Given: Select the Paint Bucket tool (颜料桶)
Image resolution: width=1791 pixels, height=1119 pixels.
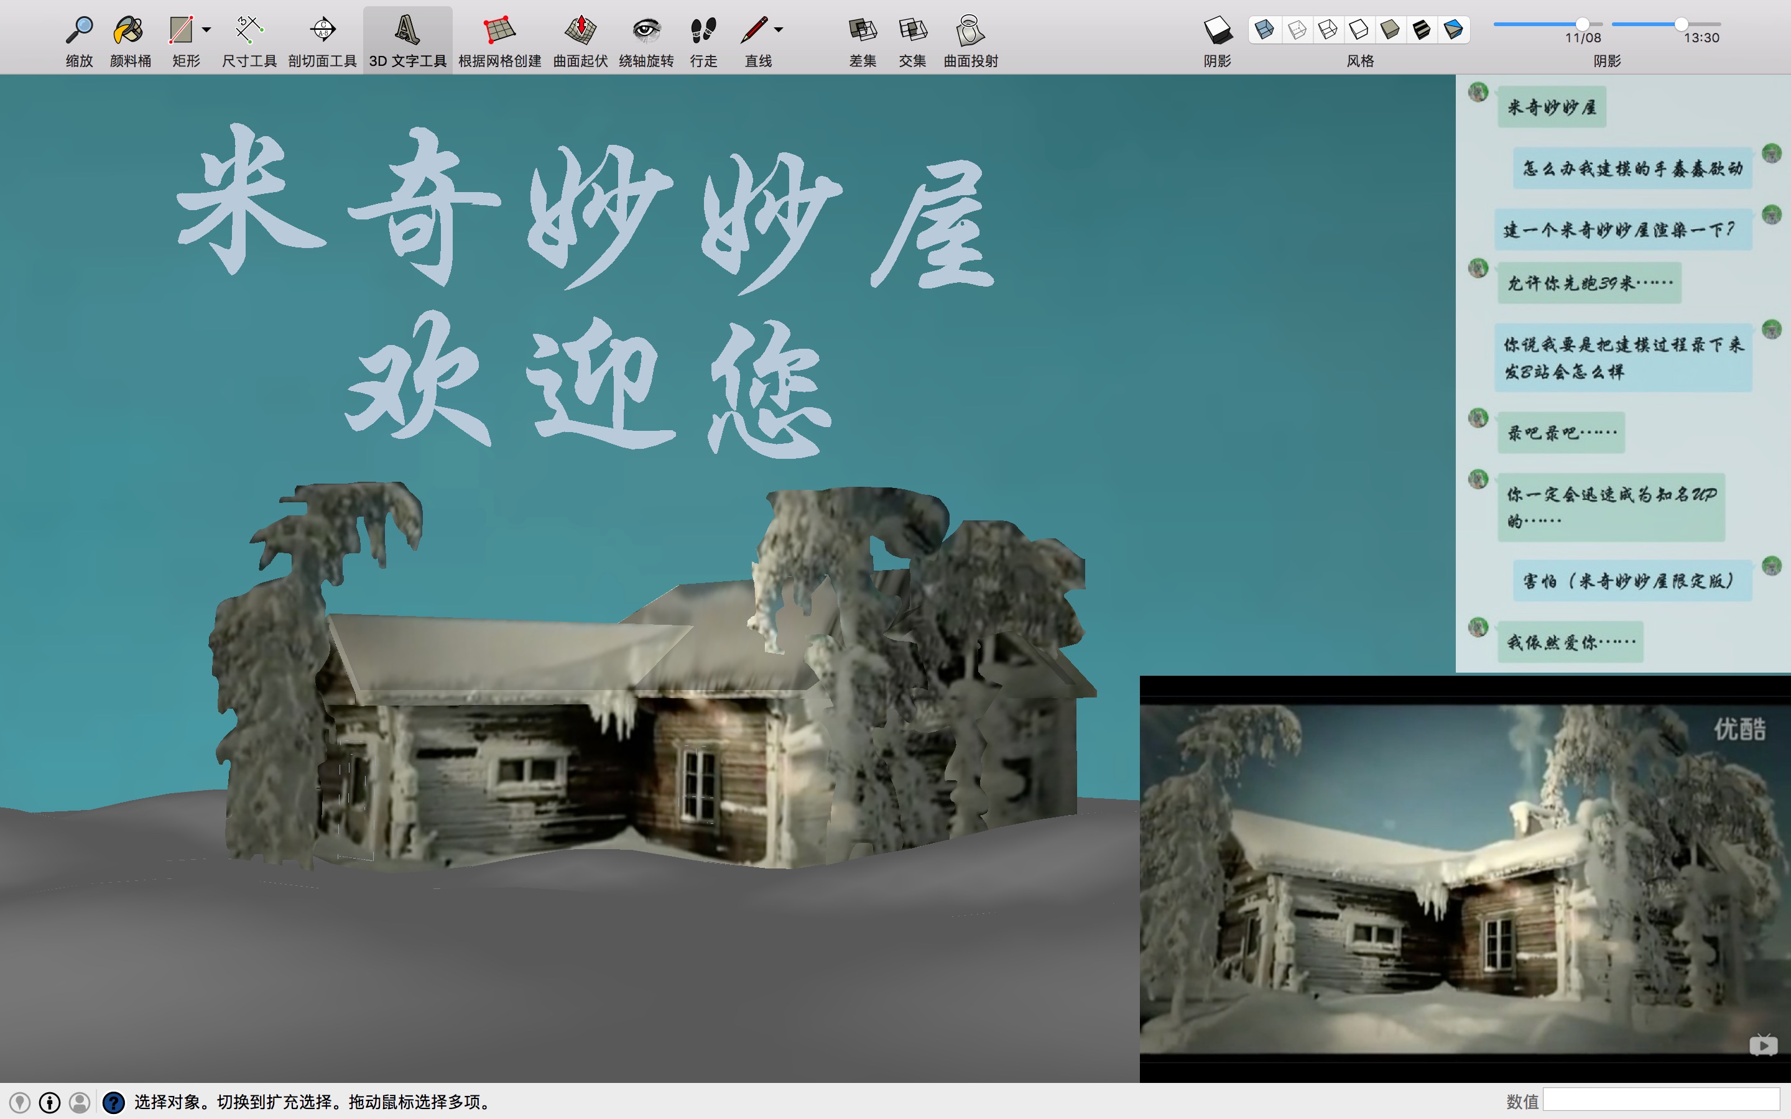Looking at the screenshot, I should 129,31.
